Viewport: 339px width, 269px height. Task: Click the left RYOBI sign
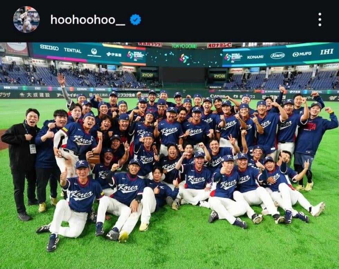click(x=147, y=75)
